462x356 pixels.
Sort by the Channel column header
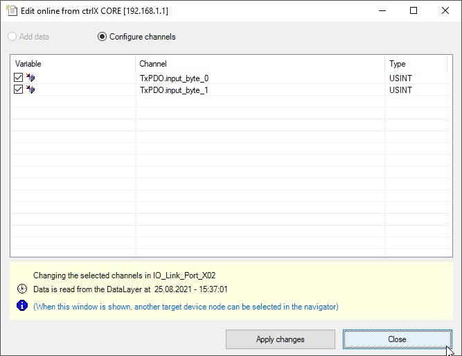(x=260, y=64)
